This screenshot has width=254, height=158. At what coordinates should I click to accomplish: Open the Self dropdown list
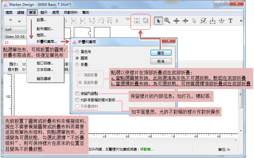click(x=15, y=29)
